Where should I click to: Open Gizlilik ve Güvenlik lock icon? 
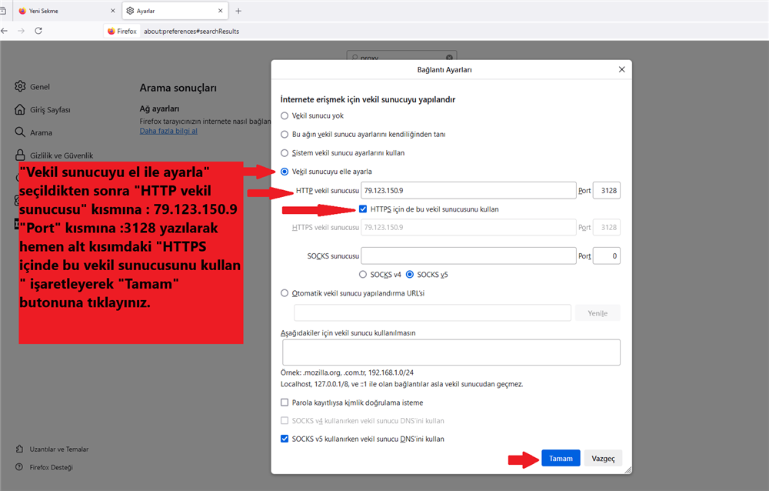tap(21, 155)
